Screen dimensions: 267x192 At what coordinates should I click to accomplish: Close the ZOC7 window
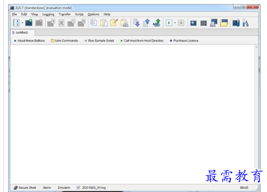[253, 7]
